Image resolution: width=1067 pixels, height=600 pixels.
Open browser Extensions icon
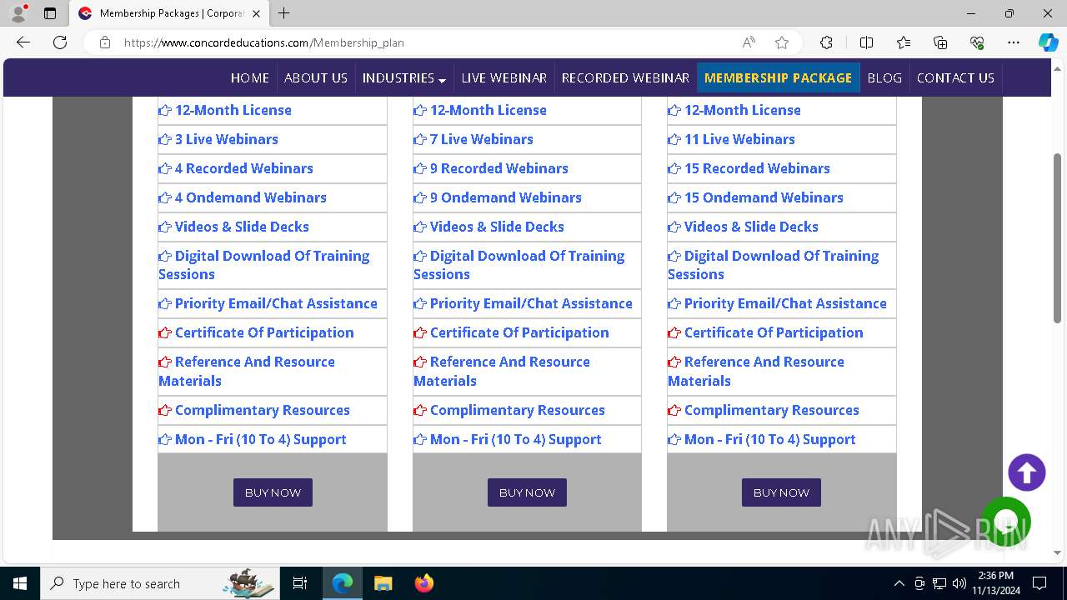coord(826,42)
